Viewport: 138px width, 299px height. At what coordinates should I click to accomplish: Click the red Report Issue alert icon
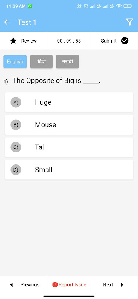55,285
